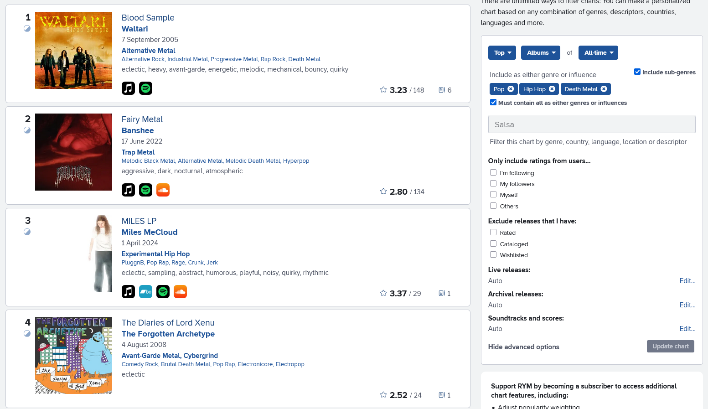Open Apple Music link for Blood Sample

pyautogui.click(x=128, y=88)
